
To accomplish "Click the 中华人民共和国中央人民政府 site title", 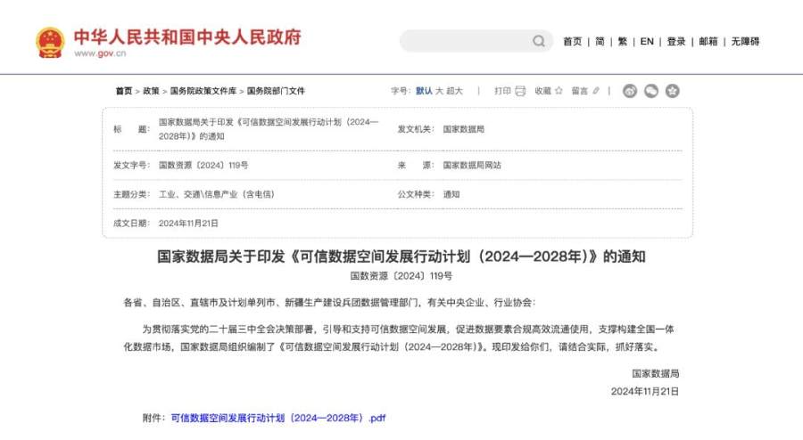I will coord(187,37).
